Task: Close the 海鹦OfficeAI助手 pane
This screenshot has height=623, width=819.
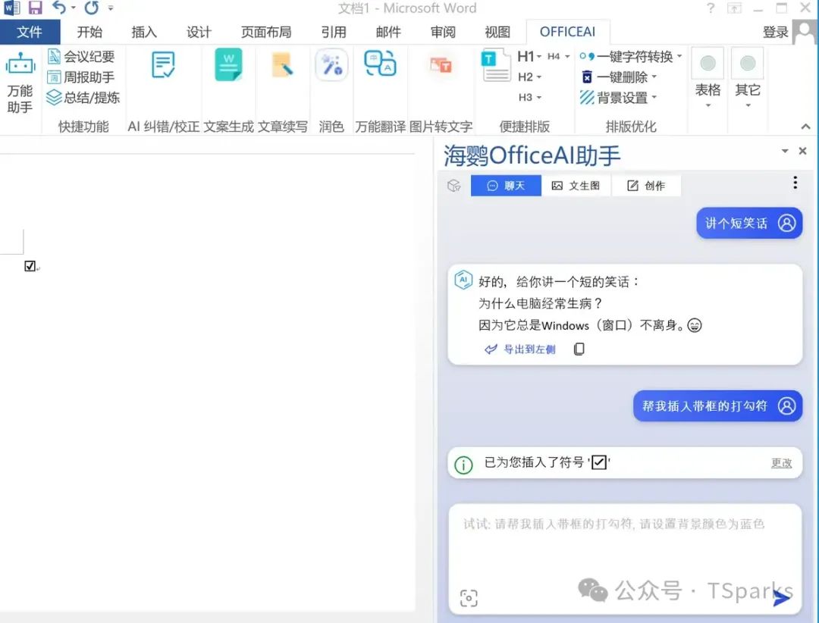Action: click(x=803, y=151)
